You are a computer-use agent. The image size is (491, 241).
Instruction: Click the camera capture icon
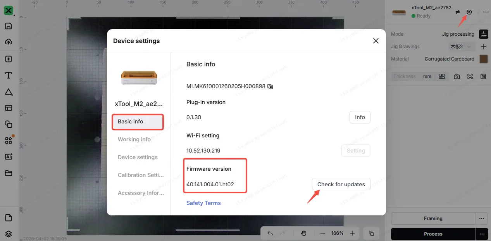[457, 76]
